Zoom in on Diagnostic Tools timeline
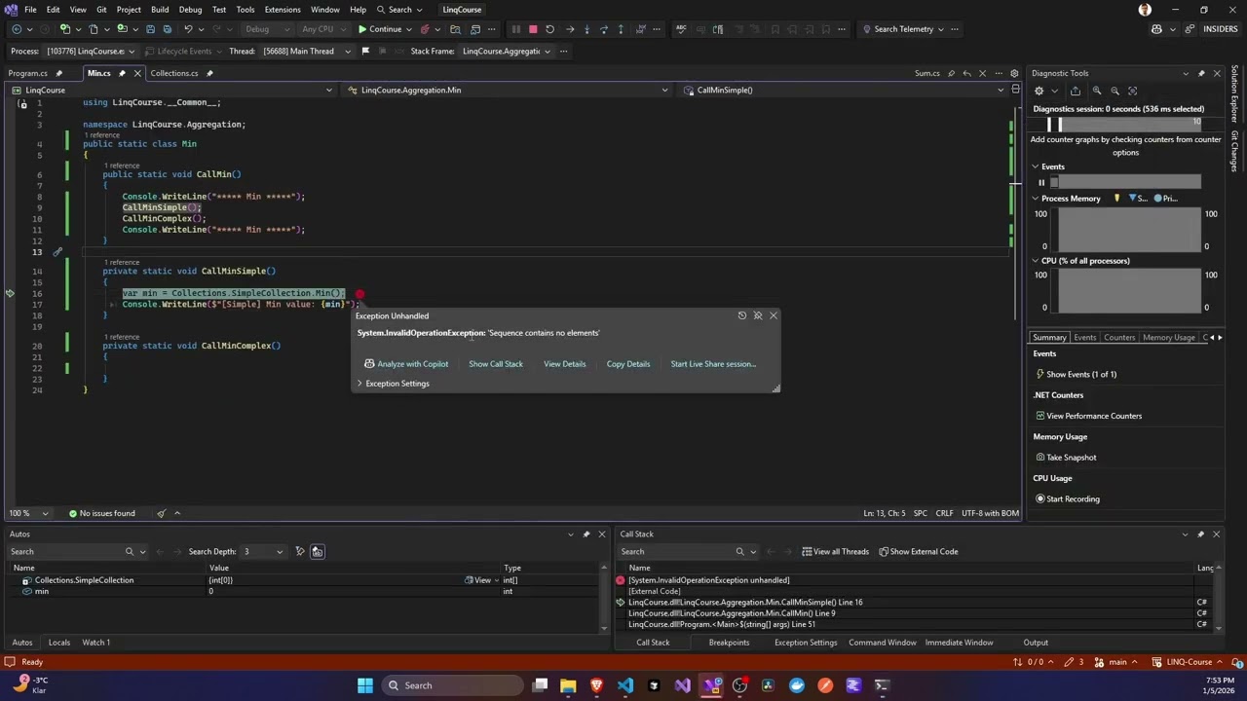This screenshot has width=1247, height=701. coord(1097,91)
